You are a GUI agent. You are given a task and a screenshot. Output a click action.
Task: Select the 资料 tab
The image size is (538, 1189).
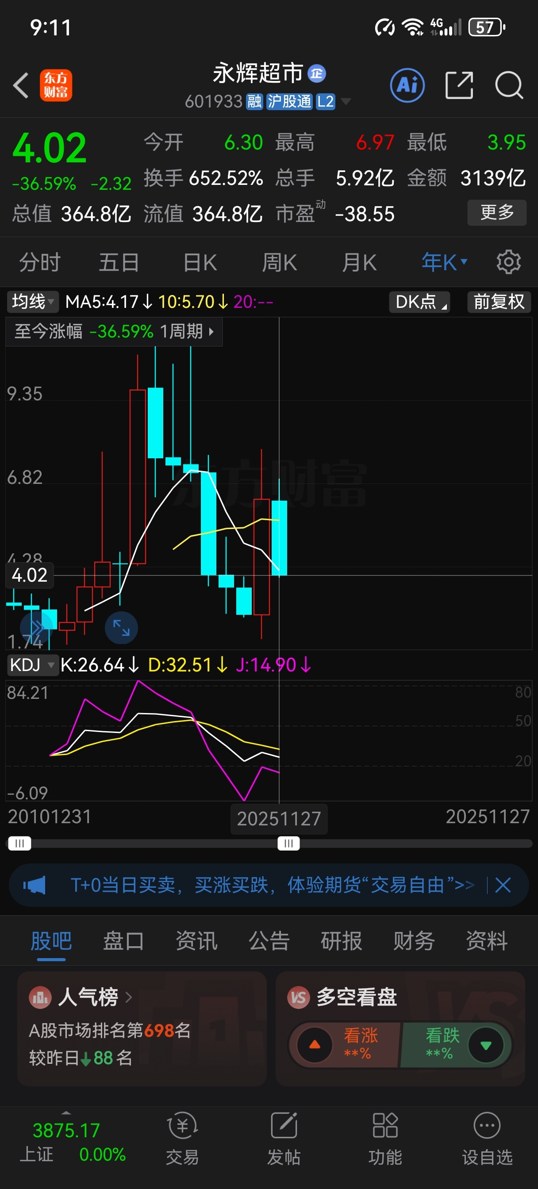pos(487,941)
